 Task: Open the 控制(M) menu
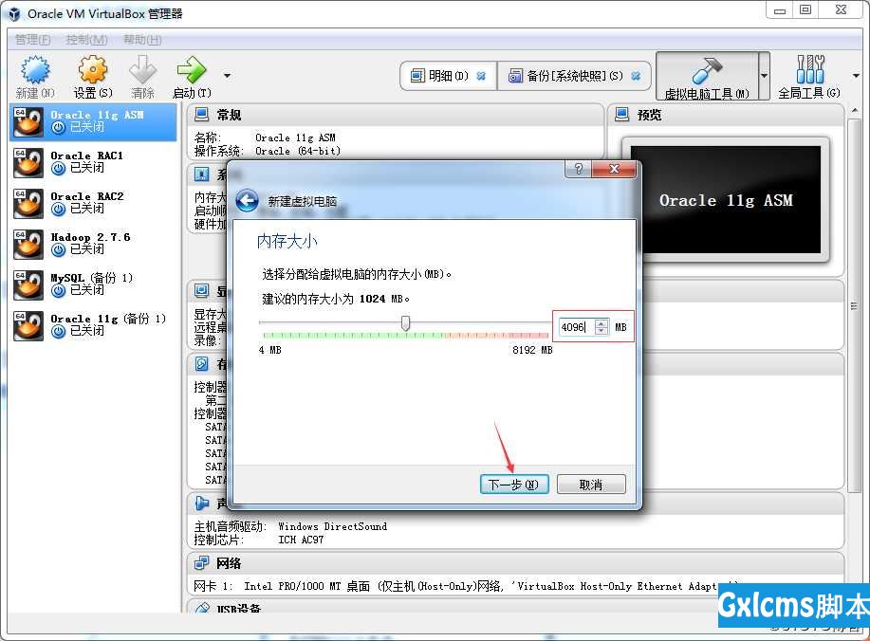(x=86, y=40)
